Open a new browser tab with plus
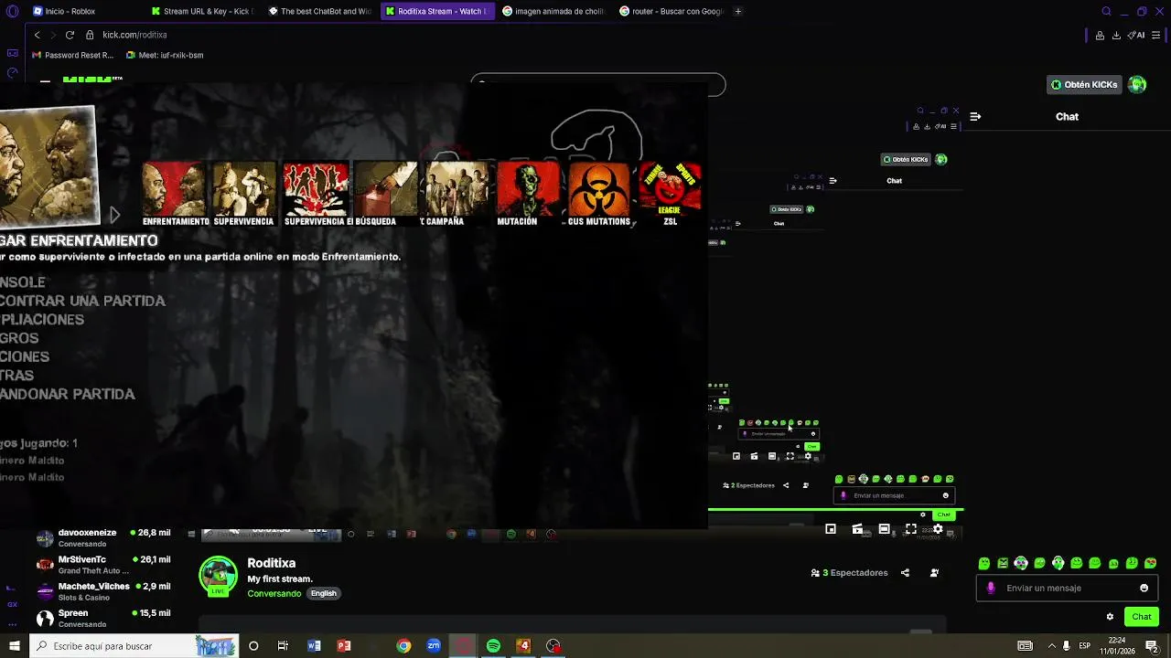The width and height of the screenshot is (1171, 658). pos(738,11)
